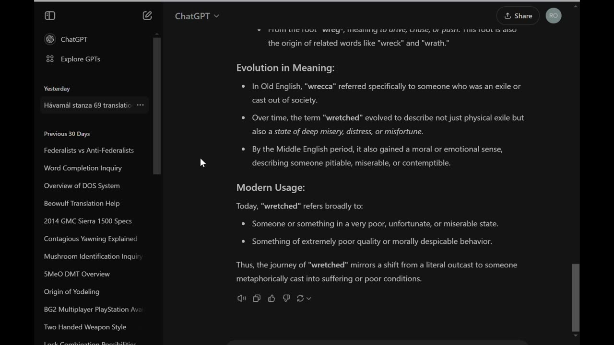614x345 pixels.
Task: Click the scroll down arrow of the page scrollbar
Action: point(576,336)
